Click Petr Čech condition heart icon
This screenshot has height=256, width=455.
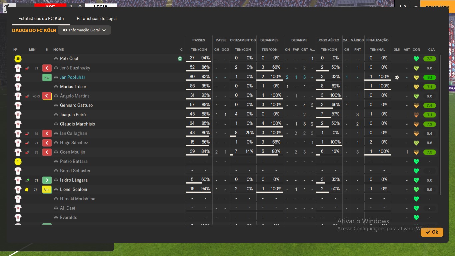tap(416, 59)
